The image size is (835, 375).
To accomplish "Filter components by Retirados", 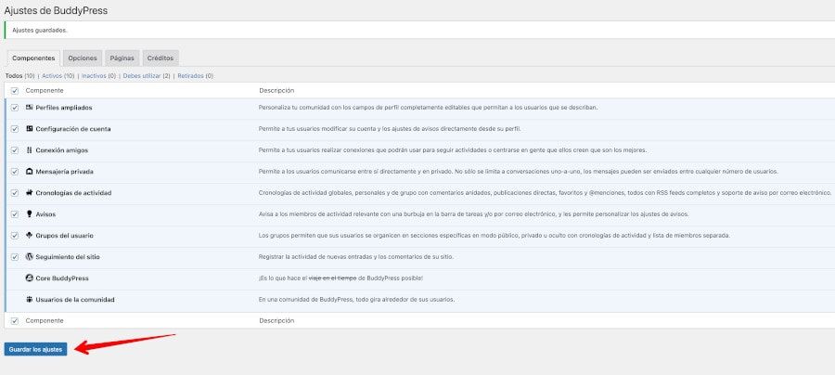I will [190, 76].
